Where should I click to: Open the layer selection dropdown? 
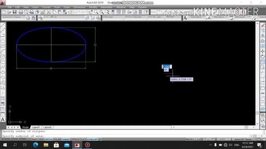click(64, 17)
